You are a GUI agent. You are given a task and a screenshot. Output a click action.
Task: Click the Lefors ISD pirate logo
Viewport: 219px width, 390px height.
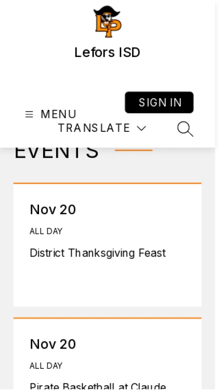point(107,22)
